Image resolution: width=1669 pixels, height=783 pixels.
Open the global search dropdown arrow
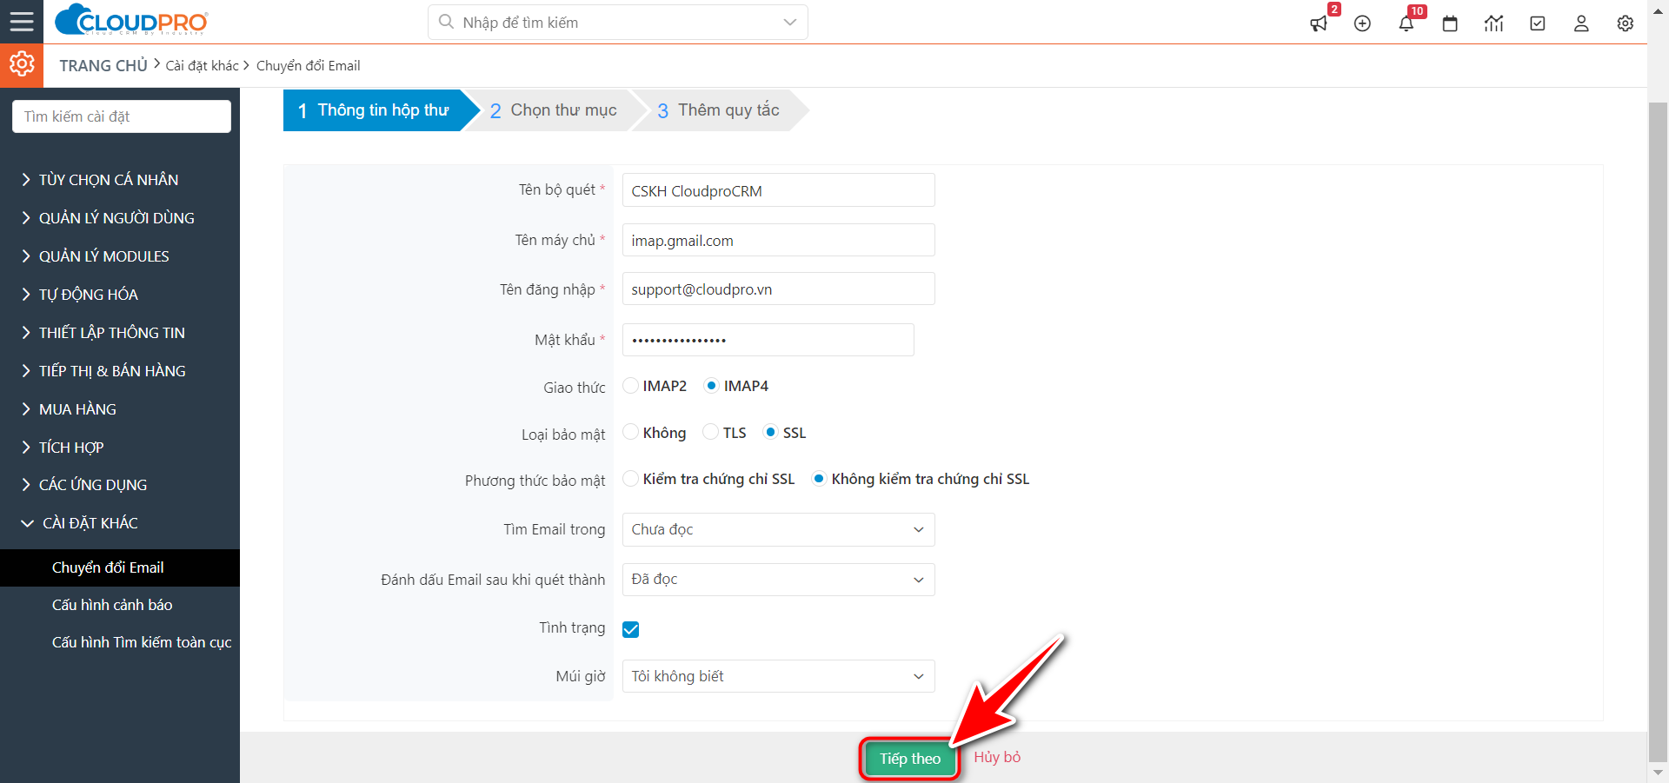[789, 23]
